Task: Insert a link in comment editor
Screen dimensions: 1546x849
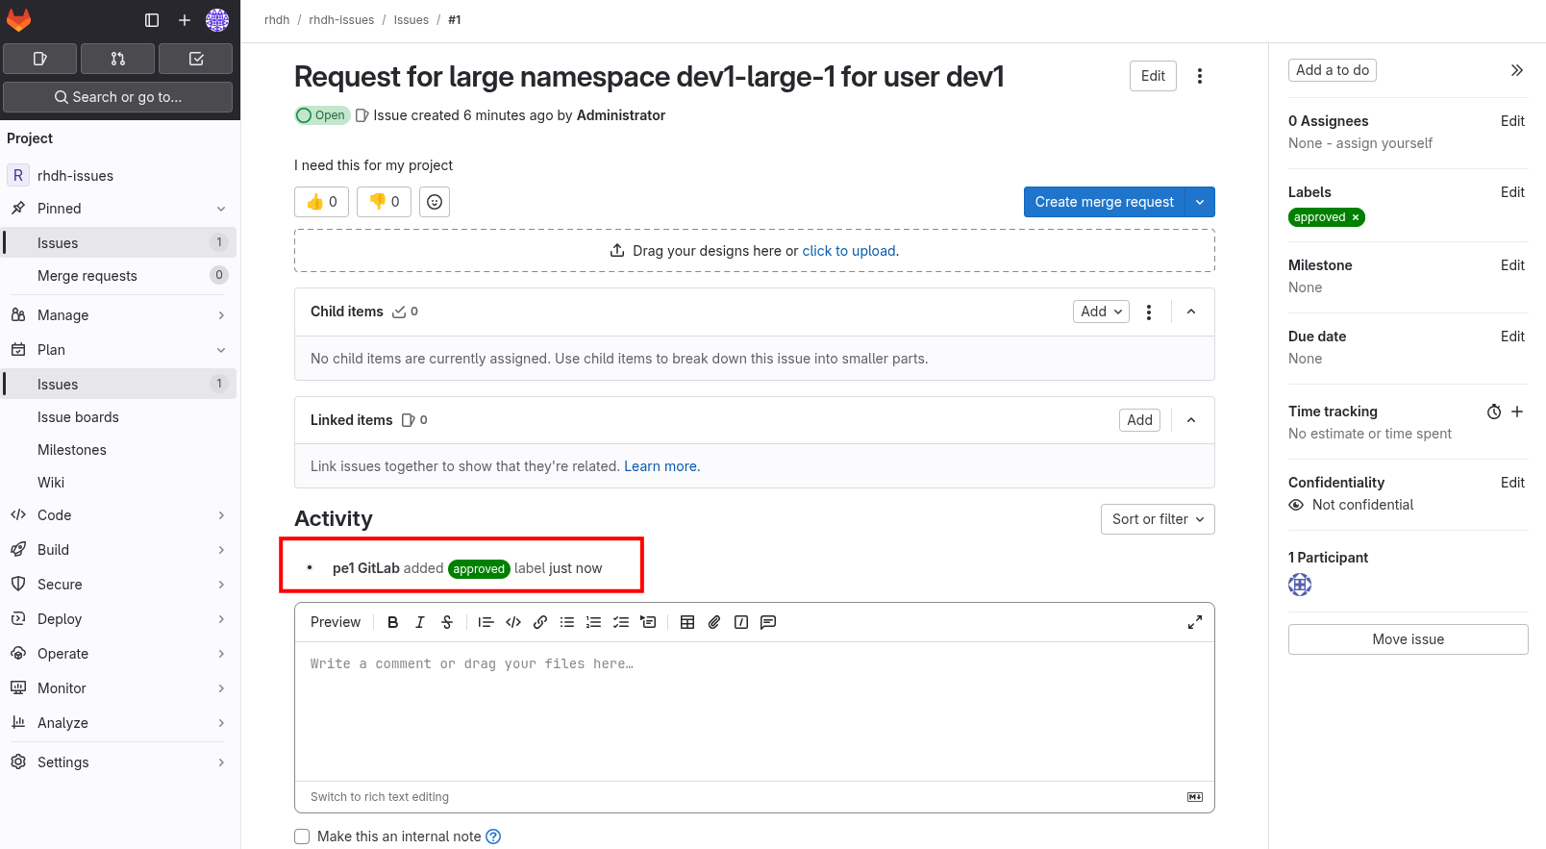Action: [x=540, y=622]
